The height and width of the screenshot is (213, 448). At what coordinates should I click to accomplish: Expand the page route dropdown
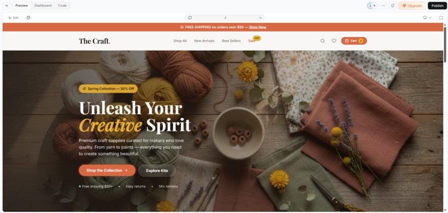261,18
